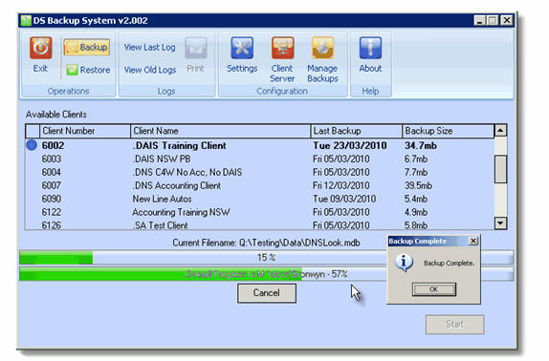
Task: Click the Exit power icon
Action: click(40, 48)
